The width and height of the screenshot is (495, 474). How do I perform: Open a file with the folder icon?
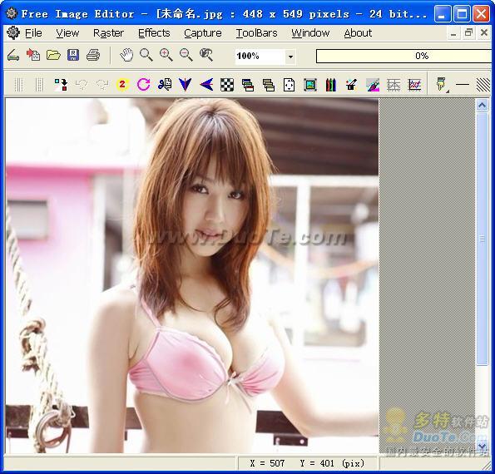coord(53,56)
